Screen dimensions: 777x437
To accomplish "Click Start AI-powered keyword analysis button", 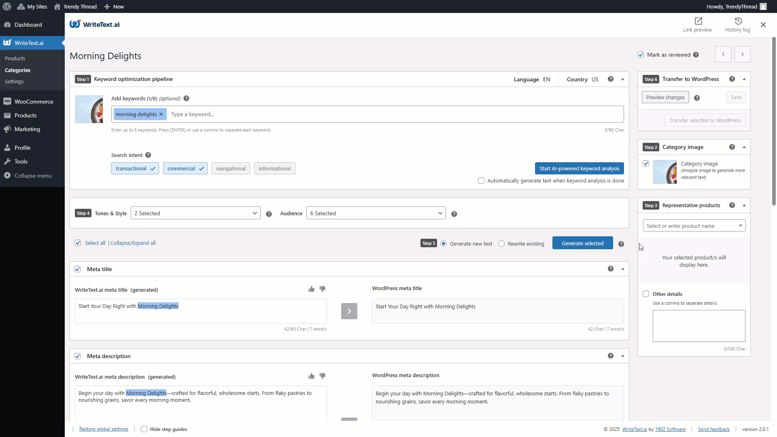I will point(579,168).
